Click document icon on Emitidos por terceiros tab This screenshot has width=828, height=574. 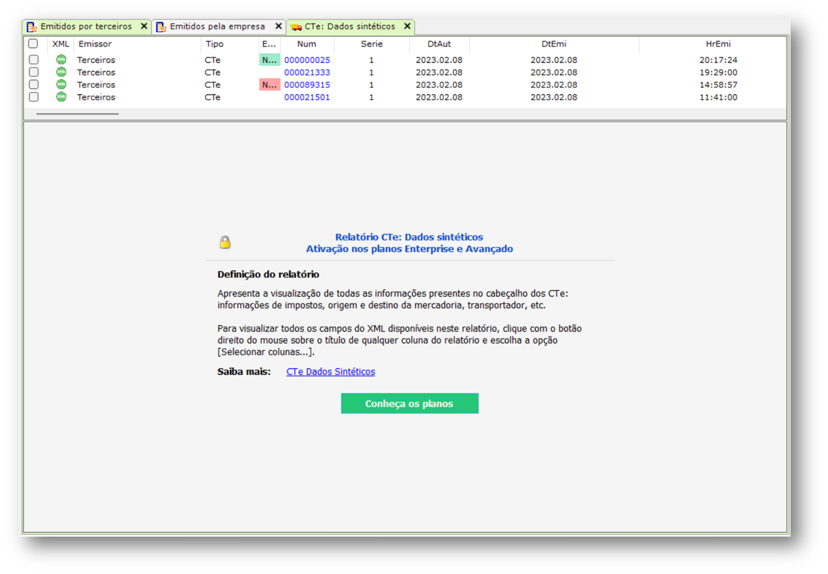(32, 27)
